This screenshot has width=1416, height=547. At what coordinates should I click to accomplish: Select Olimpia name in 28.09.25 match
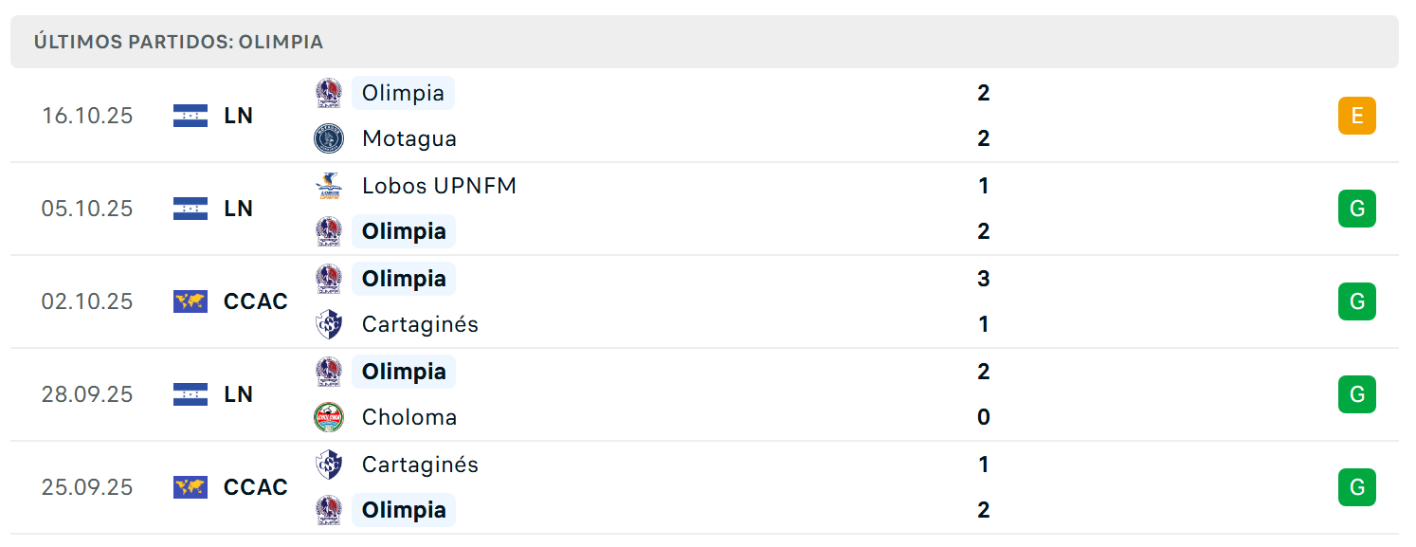pos(404,372)
